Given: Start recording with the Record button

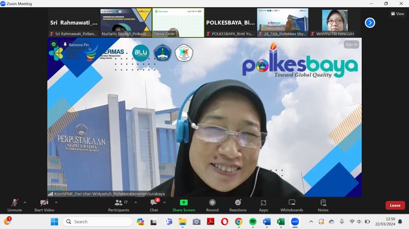Looking at the screenshot, I should [x=212, y=206].
